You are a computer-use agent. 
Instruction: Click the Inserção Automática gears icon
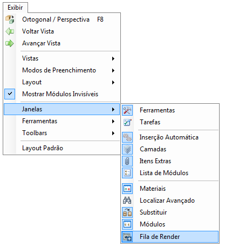pos(127,137)
